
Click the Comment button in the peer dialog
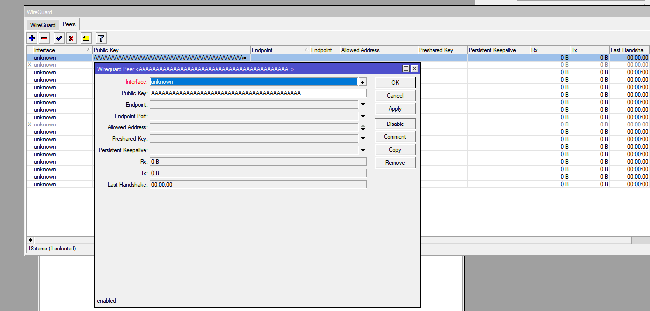[x=395, y=137]
